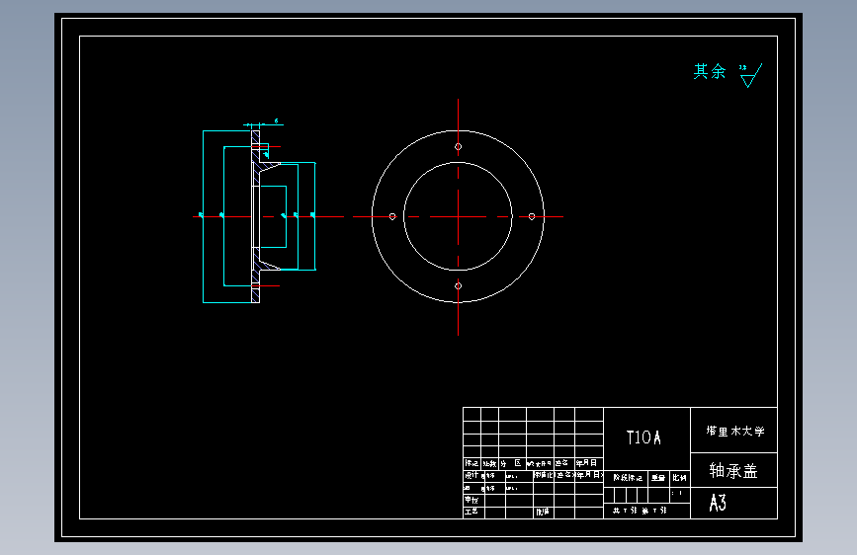Select the '批准' cell in title block

(543, 512)
